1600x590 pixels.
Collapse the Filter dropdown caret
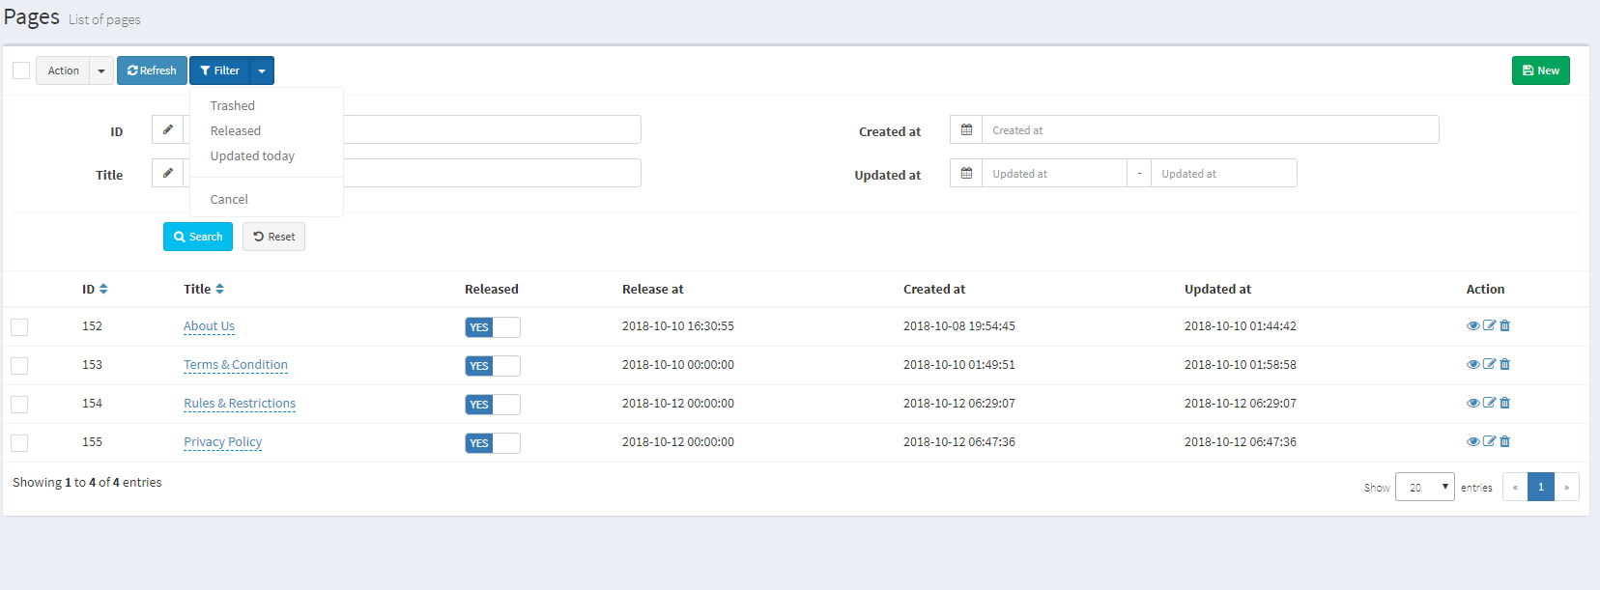coord(262,70)
